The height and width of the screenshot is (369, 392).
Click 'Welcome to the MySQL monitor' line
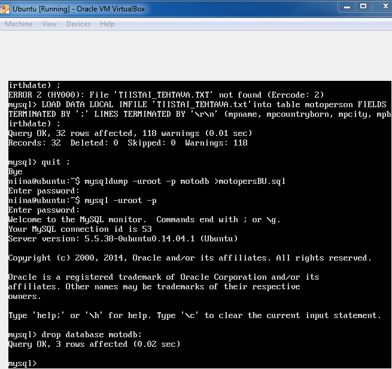pos(144,219)
